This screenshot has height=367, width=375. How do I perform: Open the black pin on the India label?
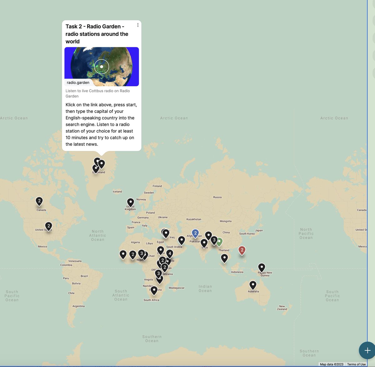click(204, 243)
